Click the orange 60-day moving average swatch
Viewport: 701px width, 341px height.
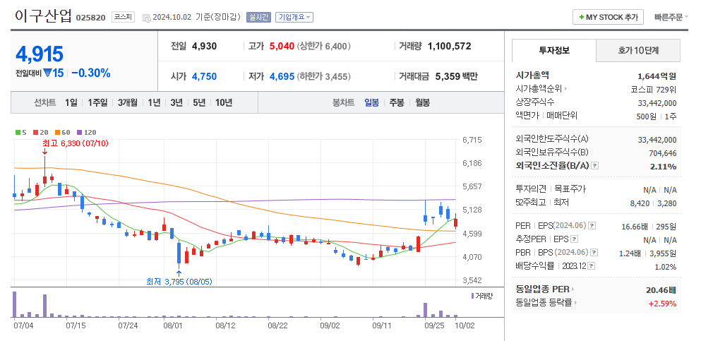(x=58, y=132)
